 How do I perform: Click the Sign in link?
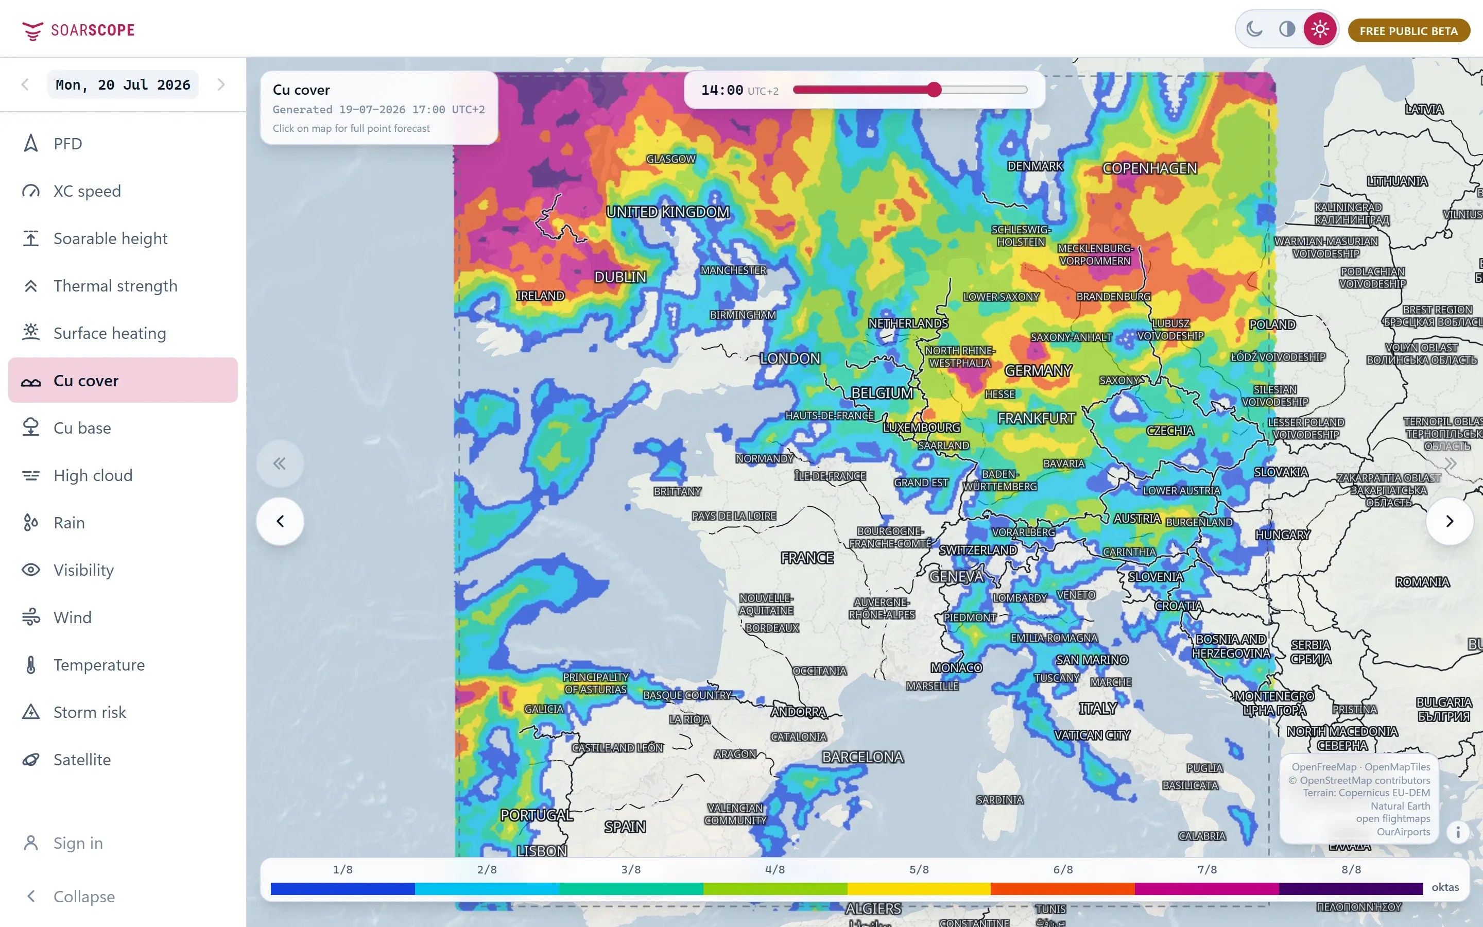click(78, 843)
